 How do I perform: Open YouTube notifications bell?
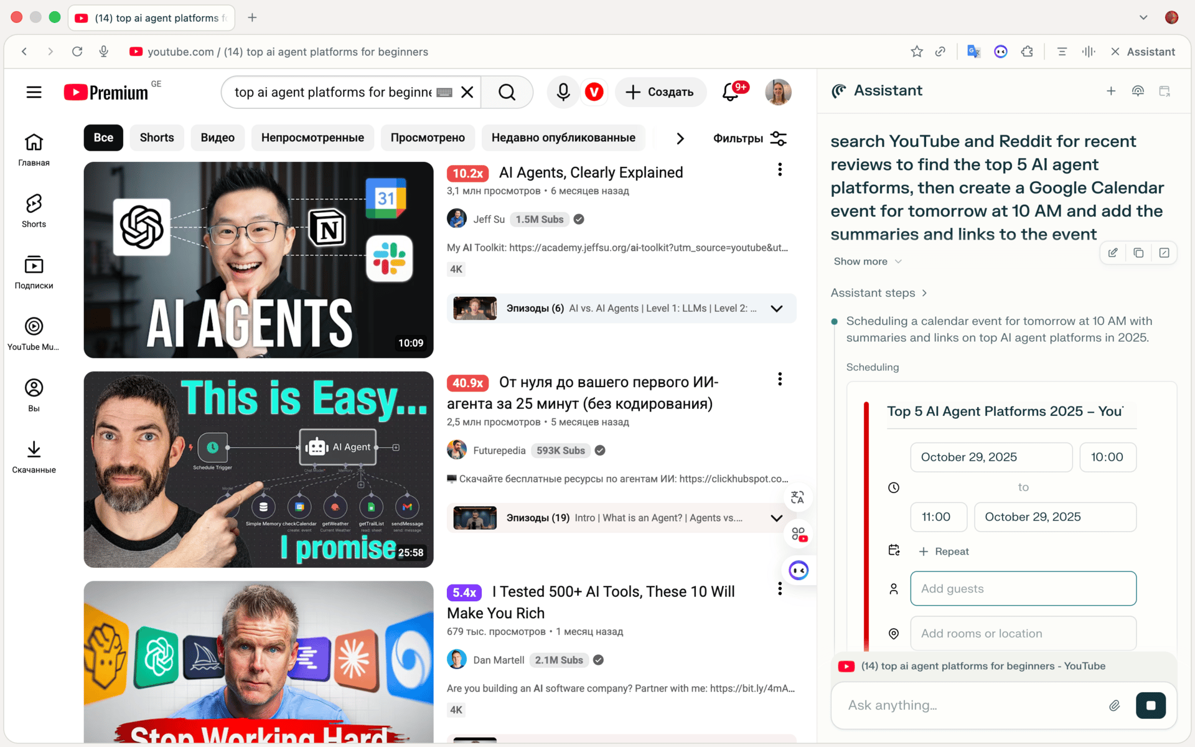pyautogui.click(x=731, y=92)
